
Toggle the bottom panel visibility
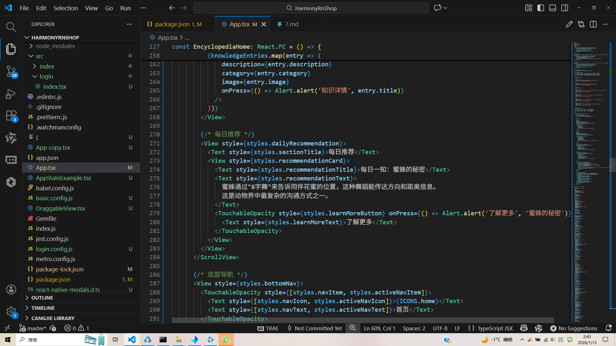[x=552, y=8]
